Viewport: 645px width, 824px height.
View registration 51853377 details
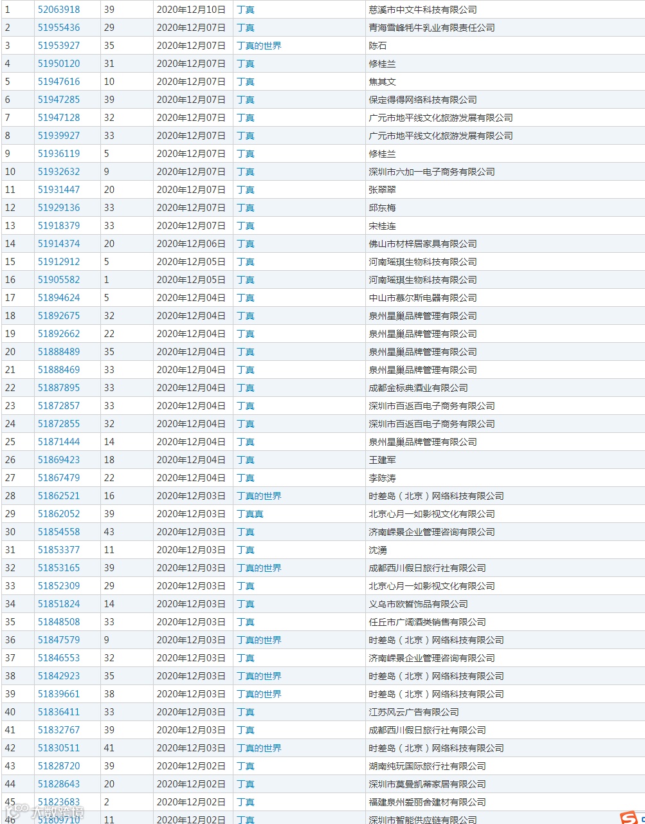point(59,550)
